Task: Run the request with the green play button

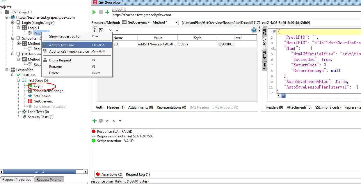Action: click(x=94, y=12)
